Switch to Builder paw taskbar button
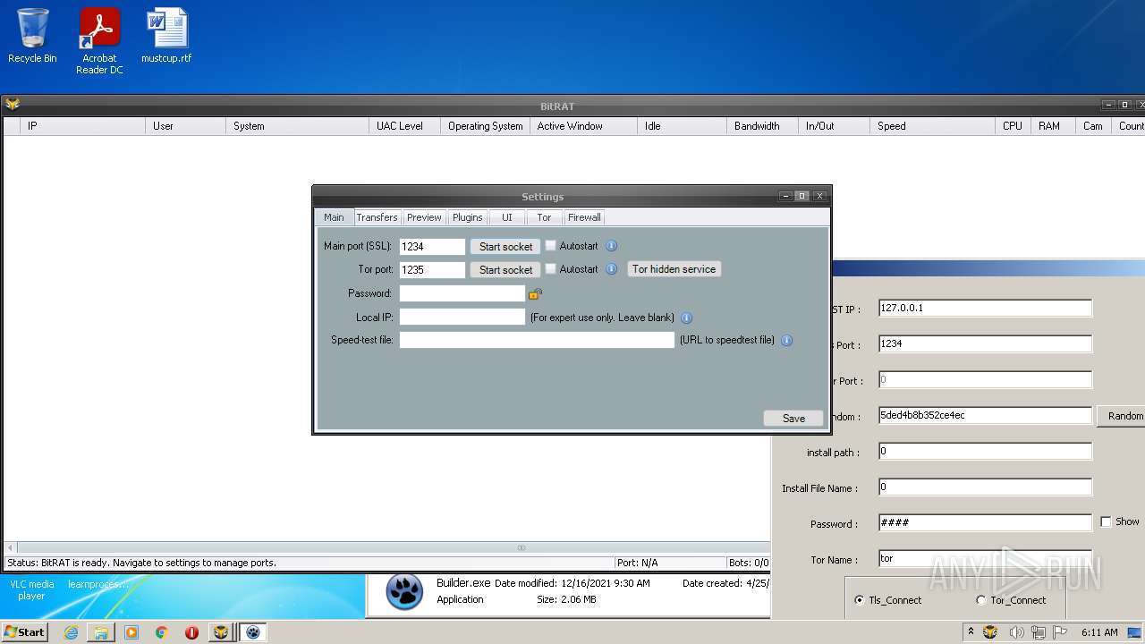1145x644 pixels. pos(253,632)
